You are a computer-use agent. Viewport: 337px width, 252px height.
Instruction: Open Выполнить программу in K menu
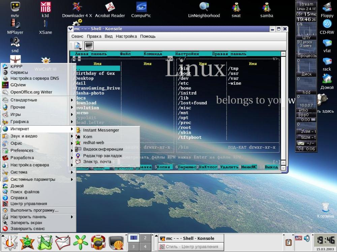[x=38, y=210]
